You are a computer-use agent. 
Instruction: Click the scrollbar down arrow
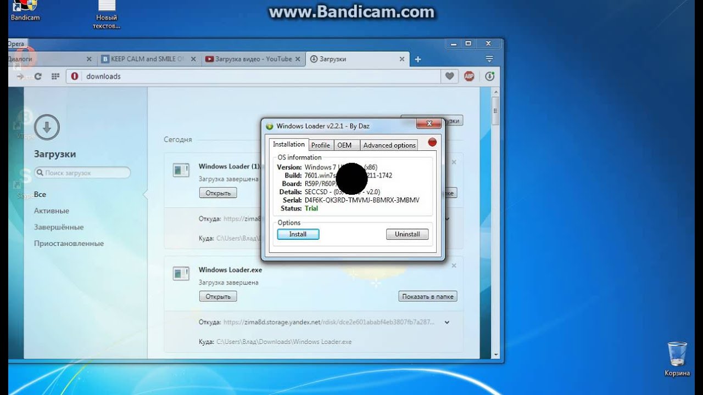pyautogui.click(x=496, y=354)
